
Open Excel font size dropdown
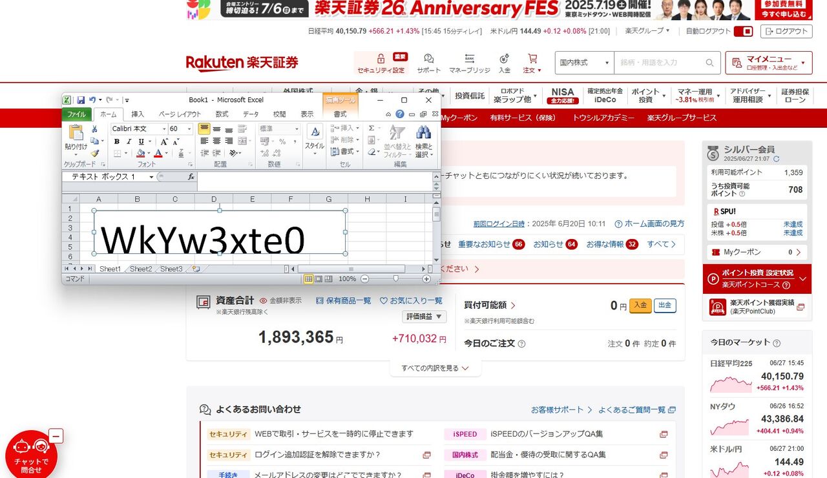[189, 129]
